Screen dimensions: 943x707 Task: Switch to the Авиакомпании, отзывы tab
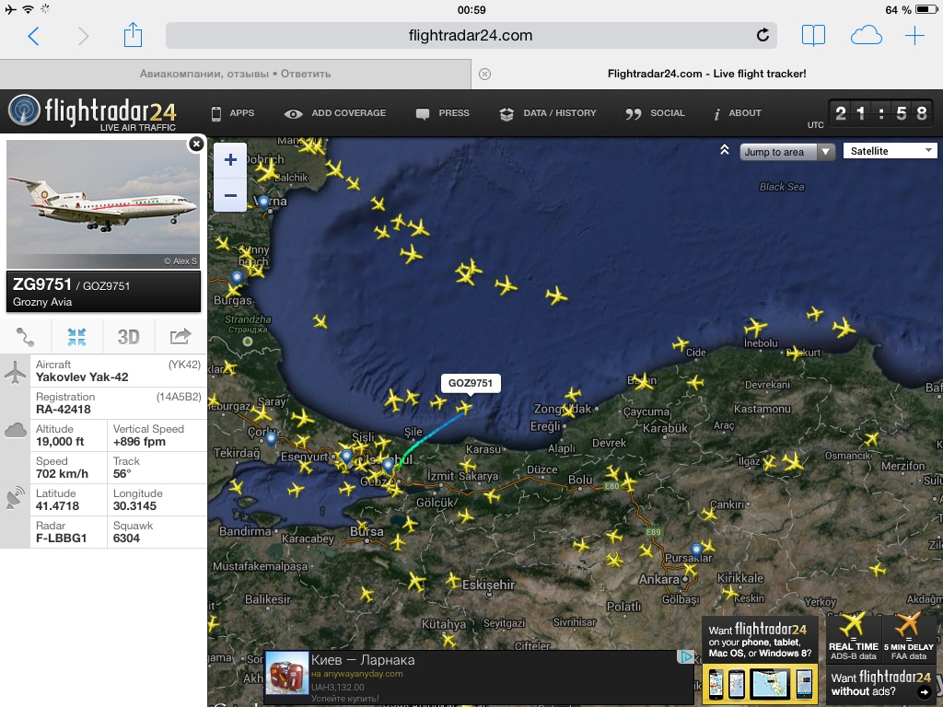235,74
